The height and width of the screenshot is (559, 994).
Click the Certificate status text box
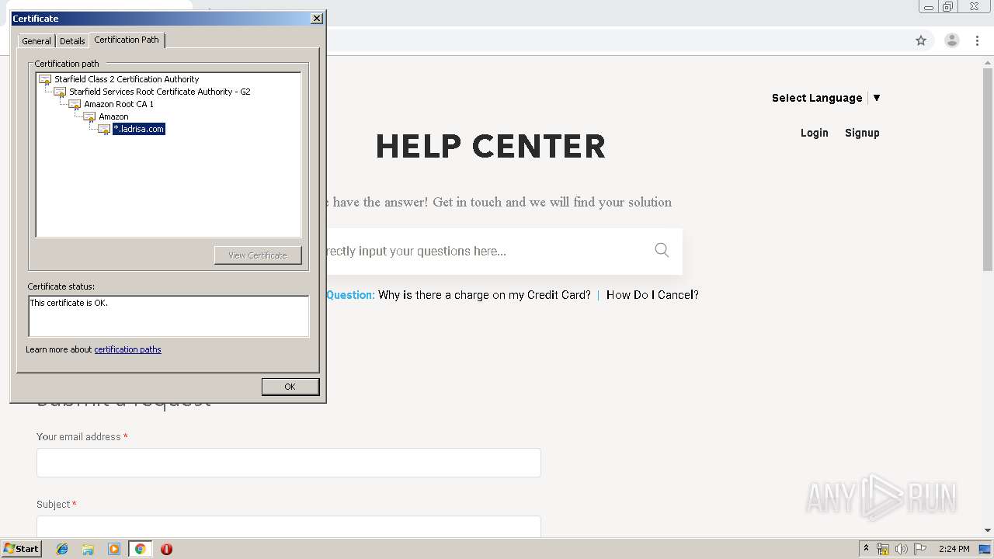click(169, 316)
